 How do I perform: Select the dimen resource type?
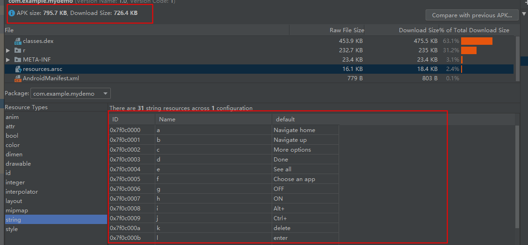click(x=14, y=154)
